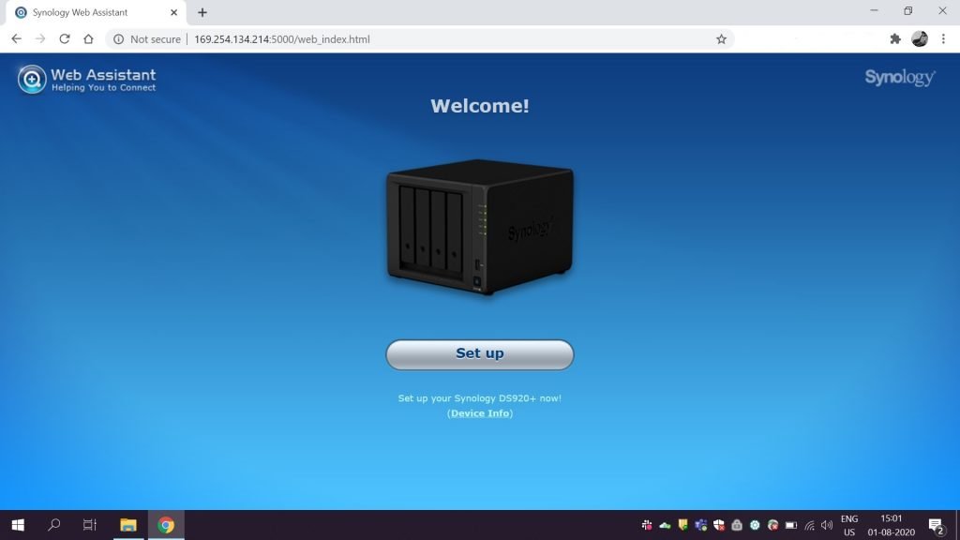Reload the Synology Web Assistant page

(65, 38)
